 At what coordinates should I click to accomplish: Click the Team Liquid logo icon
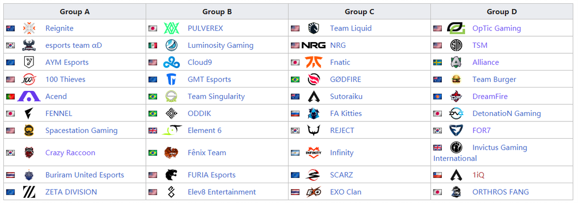coord(313,29)
